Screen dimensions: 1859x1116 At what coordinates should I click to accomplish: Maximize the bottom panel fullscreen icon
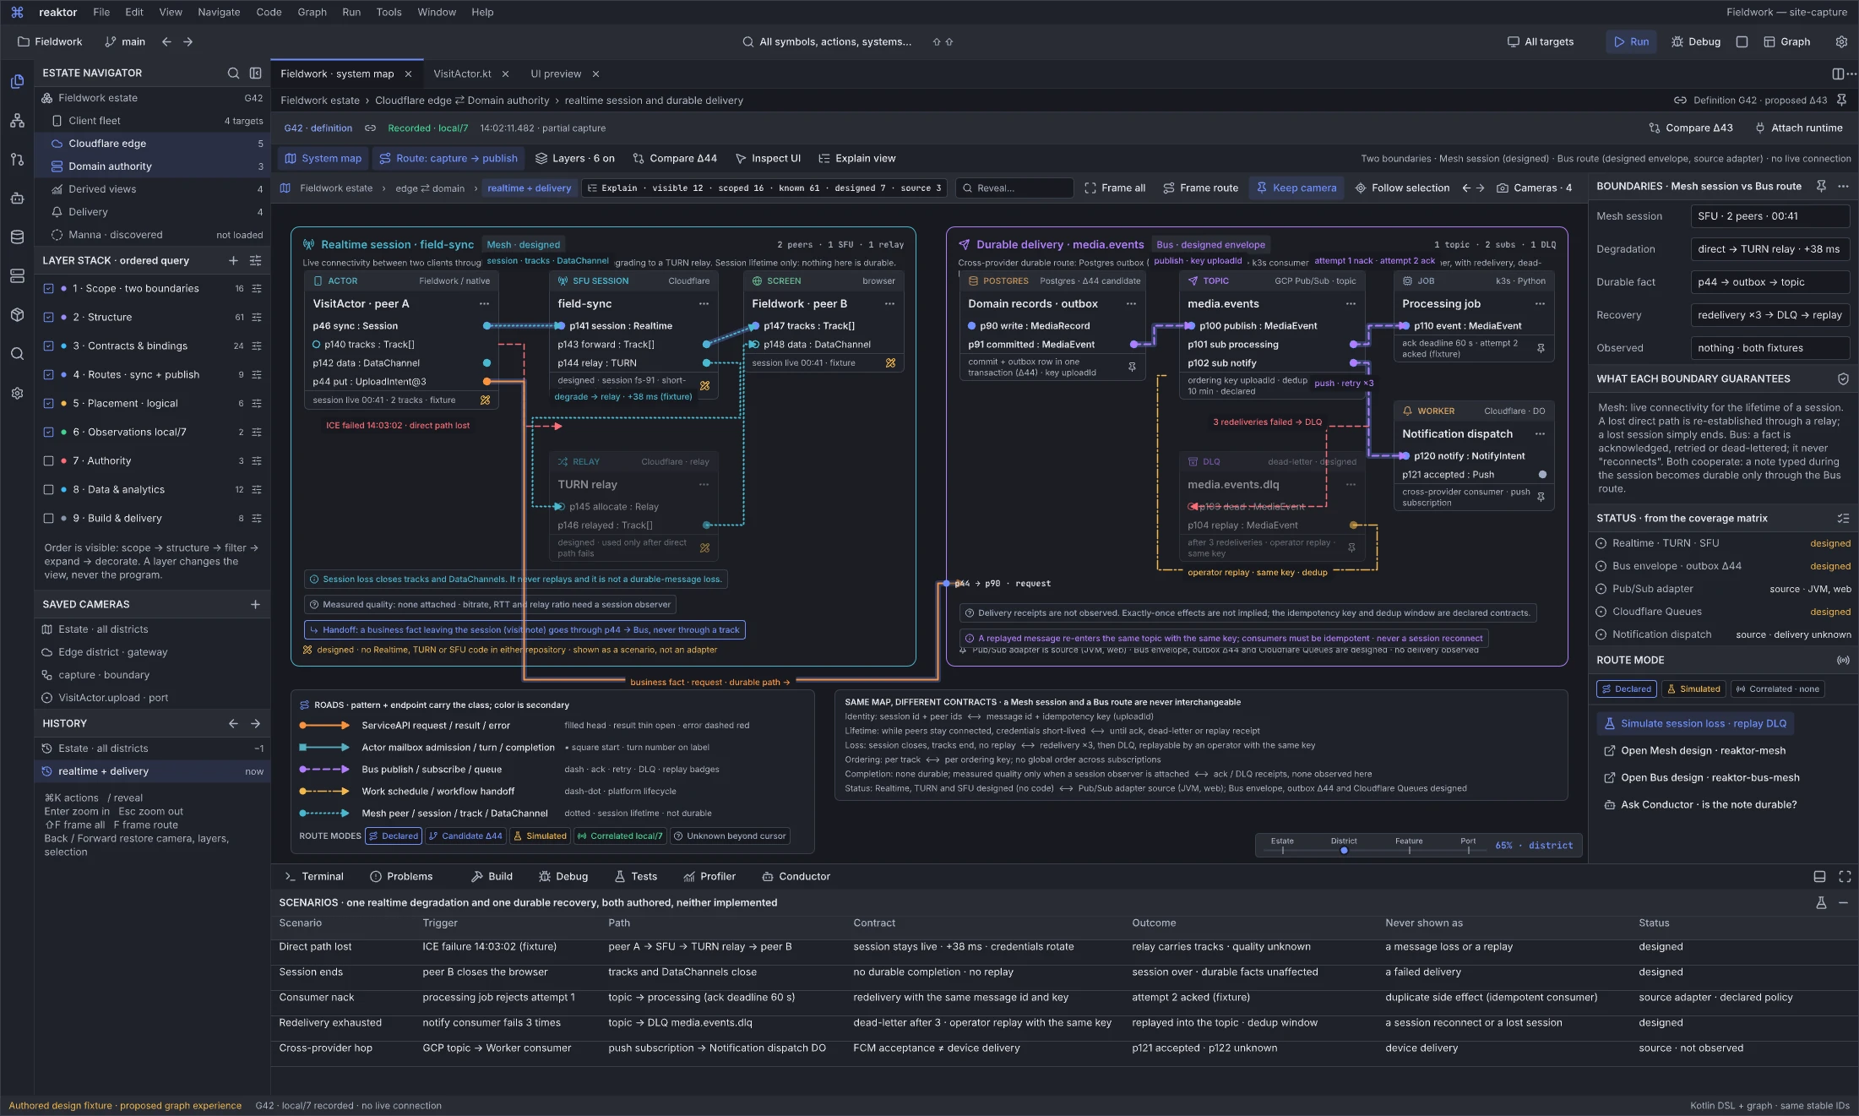click(1845, 876)
